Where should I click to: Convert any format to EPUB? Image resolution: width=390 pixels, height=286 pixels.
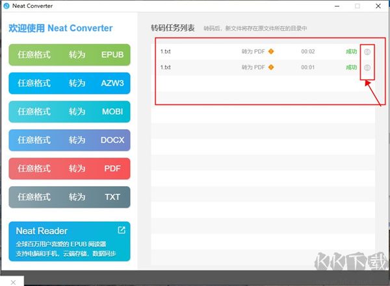tap(70, 55)
